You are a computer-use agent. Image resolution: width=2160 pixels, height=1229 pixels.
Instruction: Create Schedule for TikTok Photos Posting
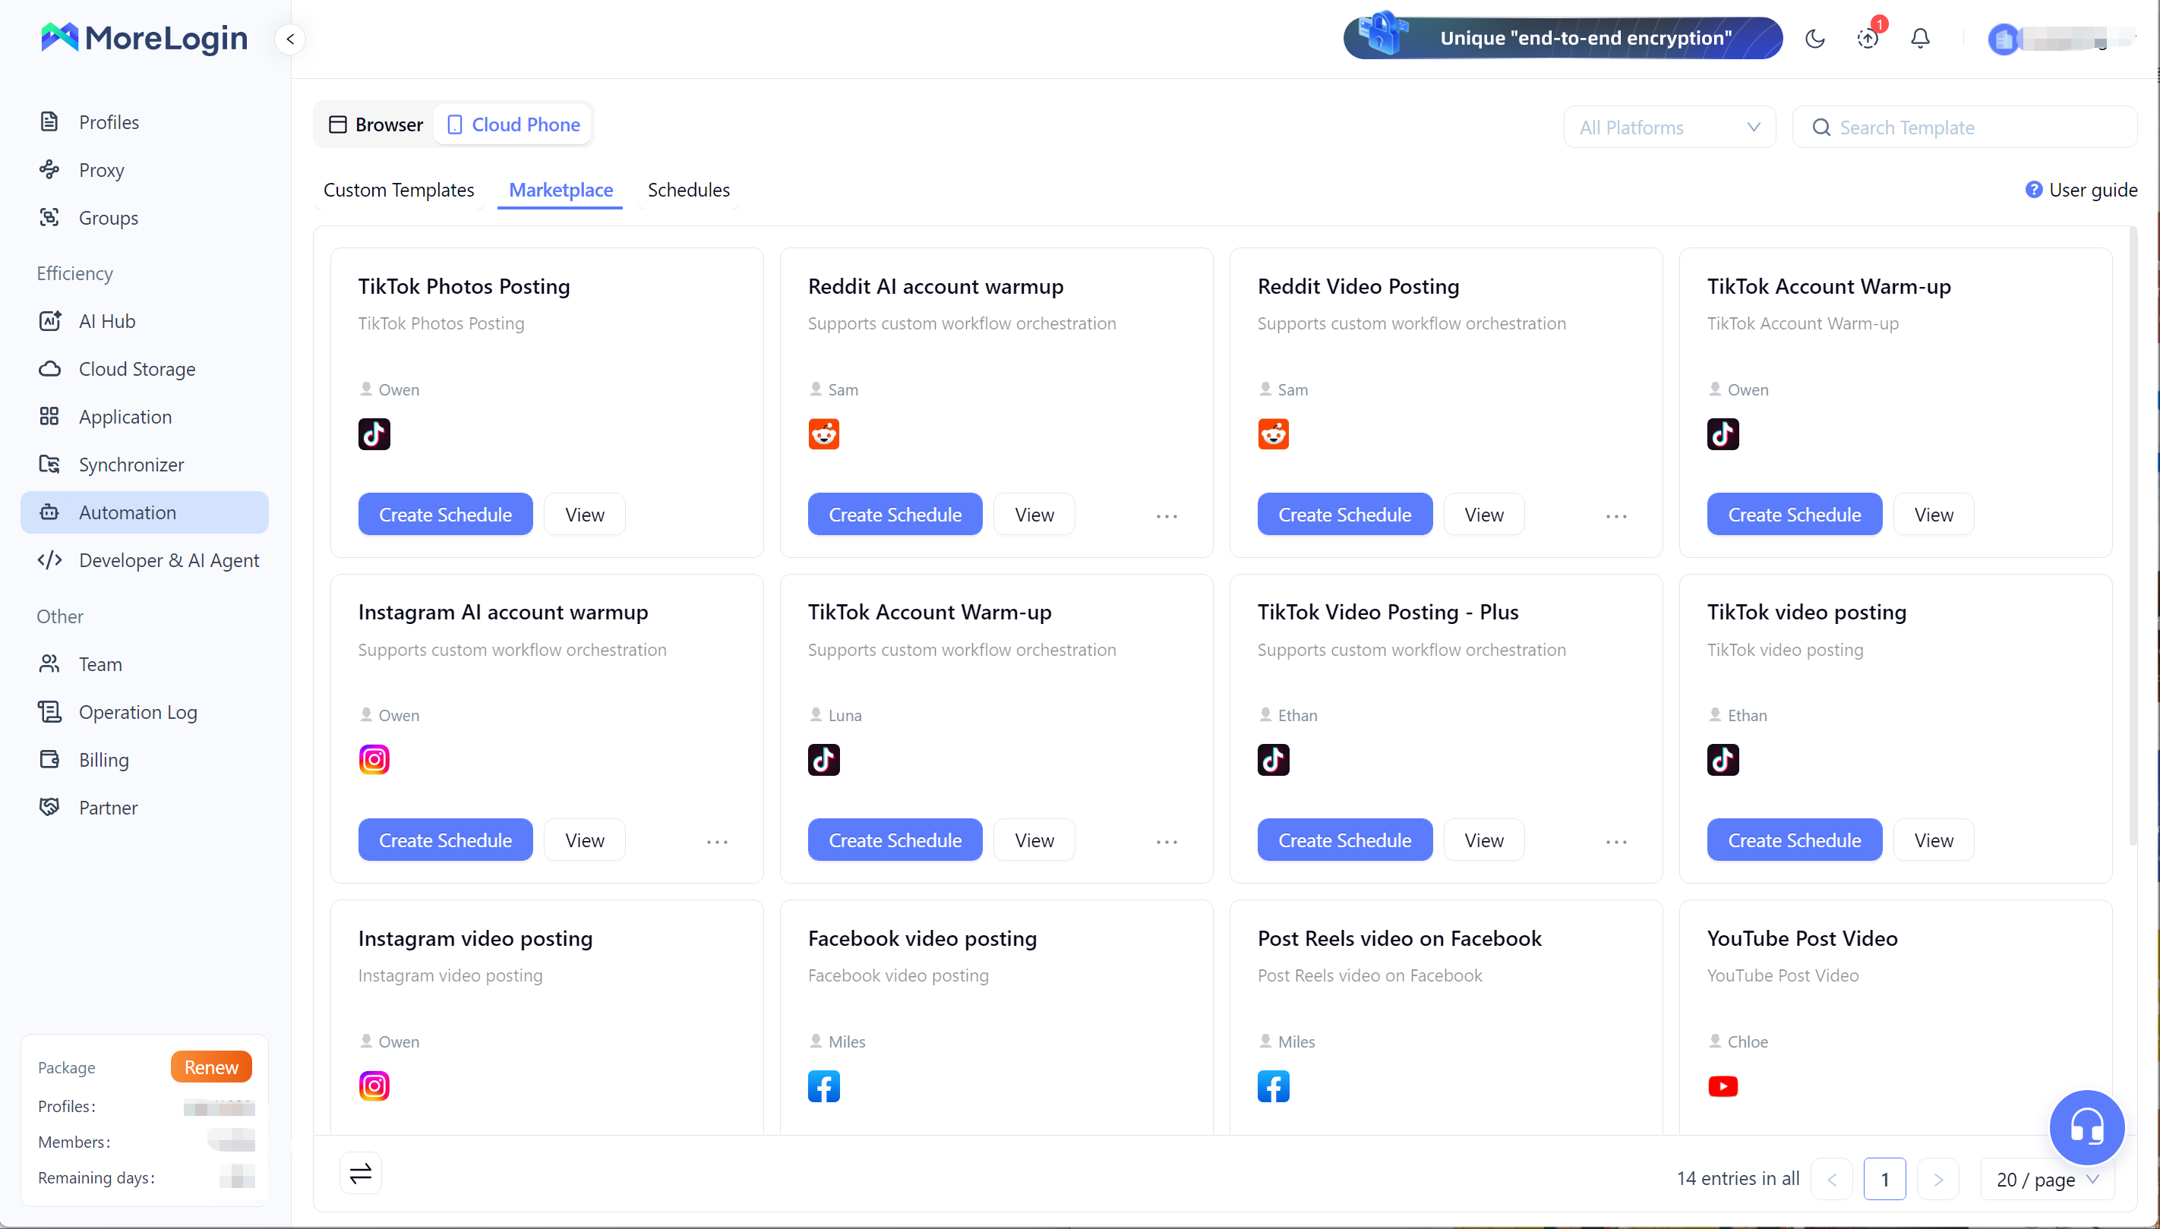coord(445,514)
